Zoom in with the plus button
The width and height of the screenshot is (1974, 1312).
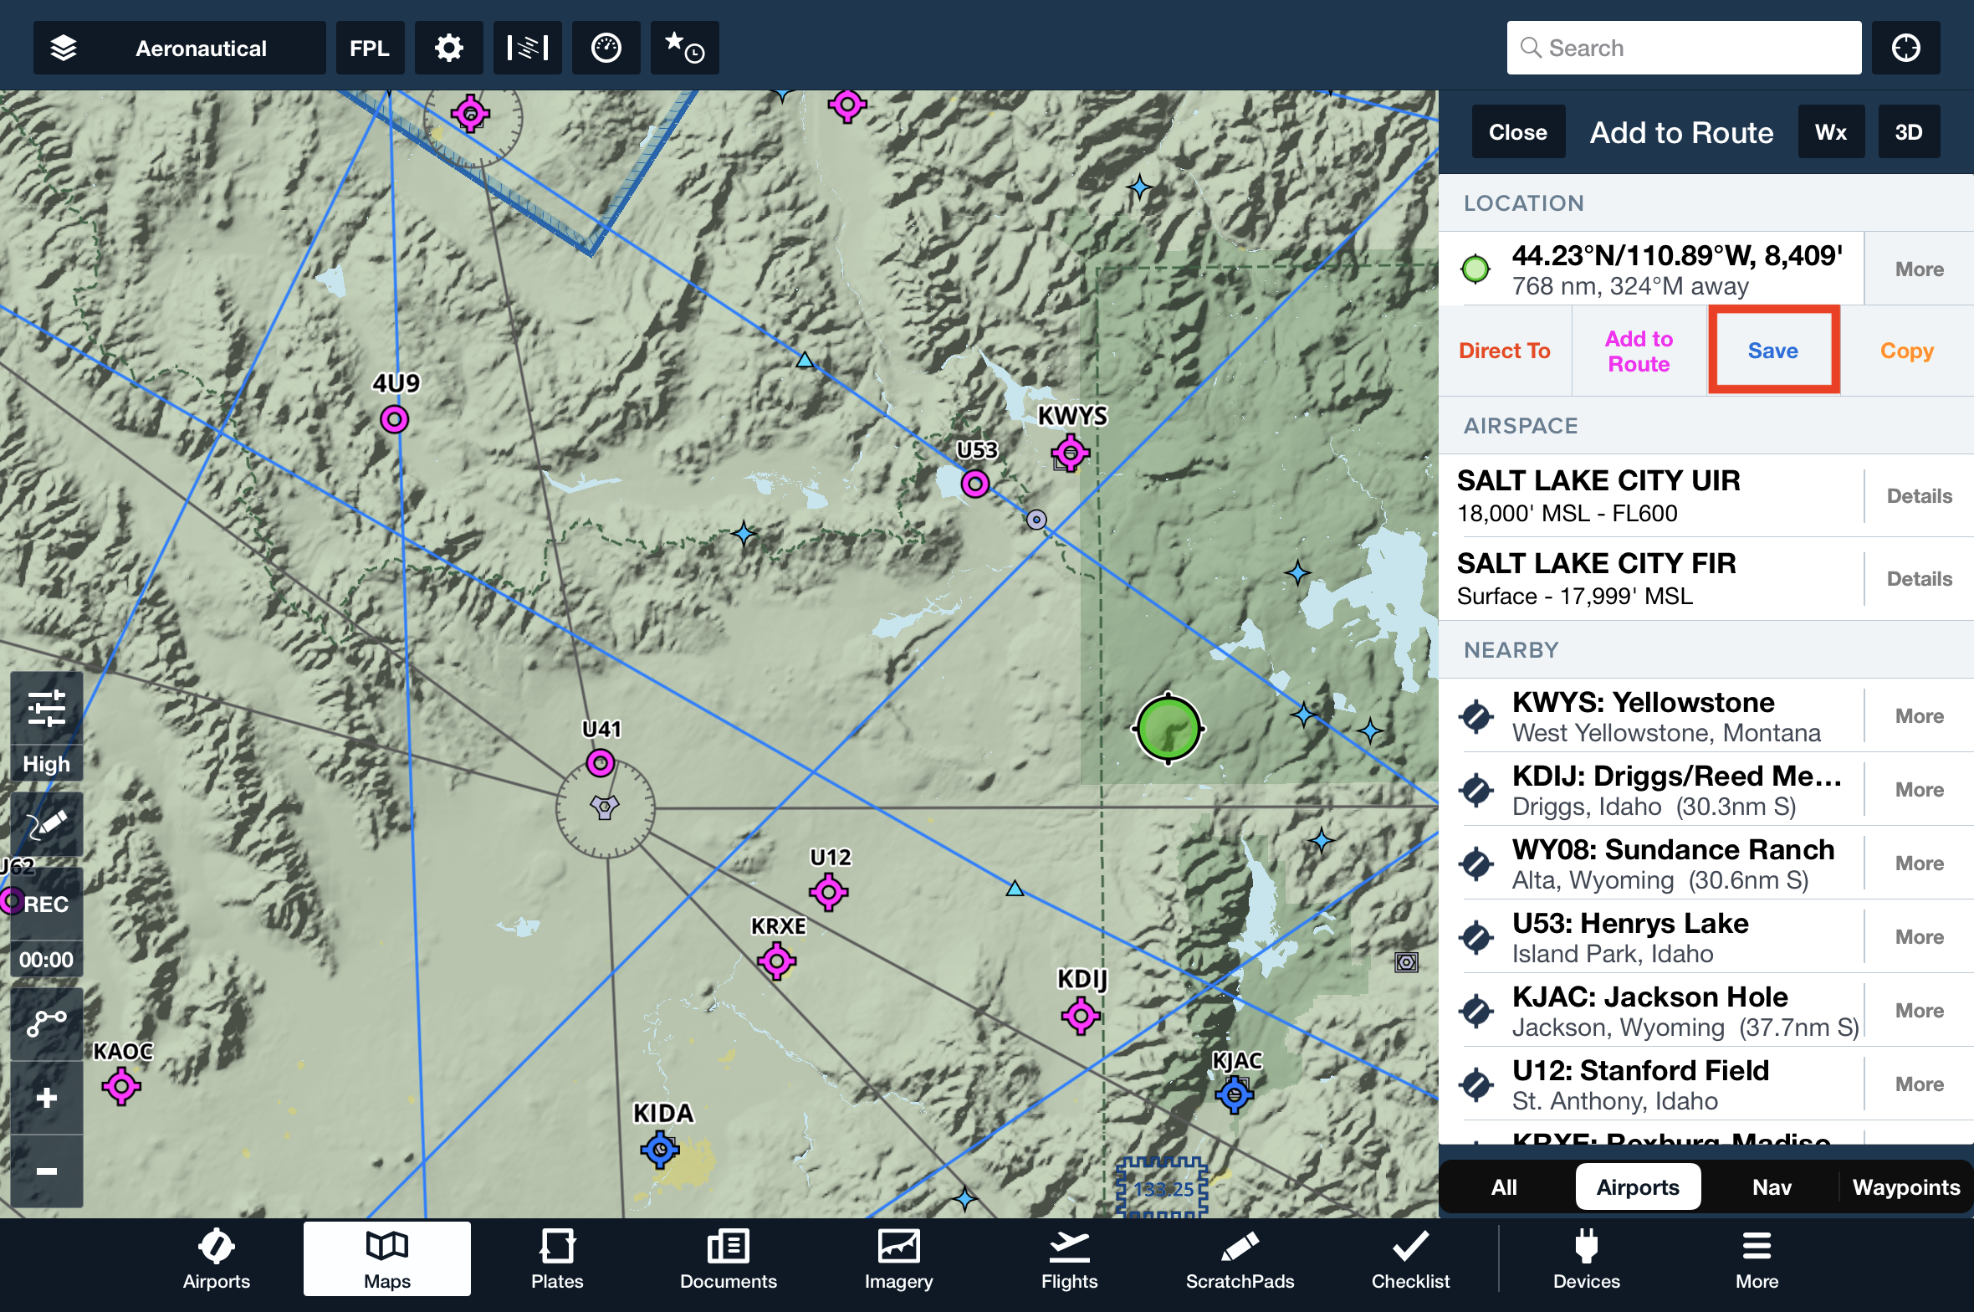[47, 1097]
